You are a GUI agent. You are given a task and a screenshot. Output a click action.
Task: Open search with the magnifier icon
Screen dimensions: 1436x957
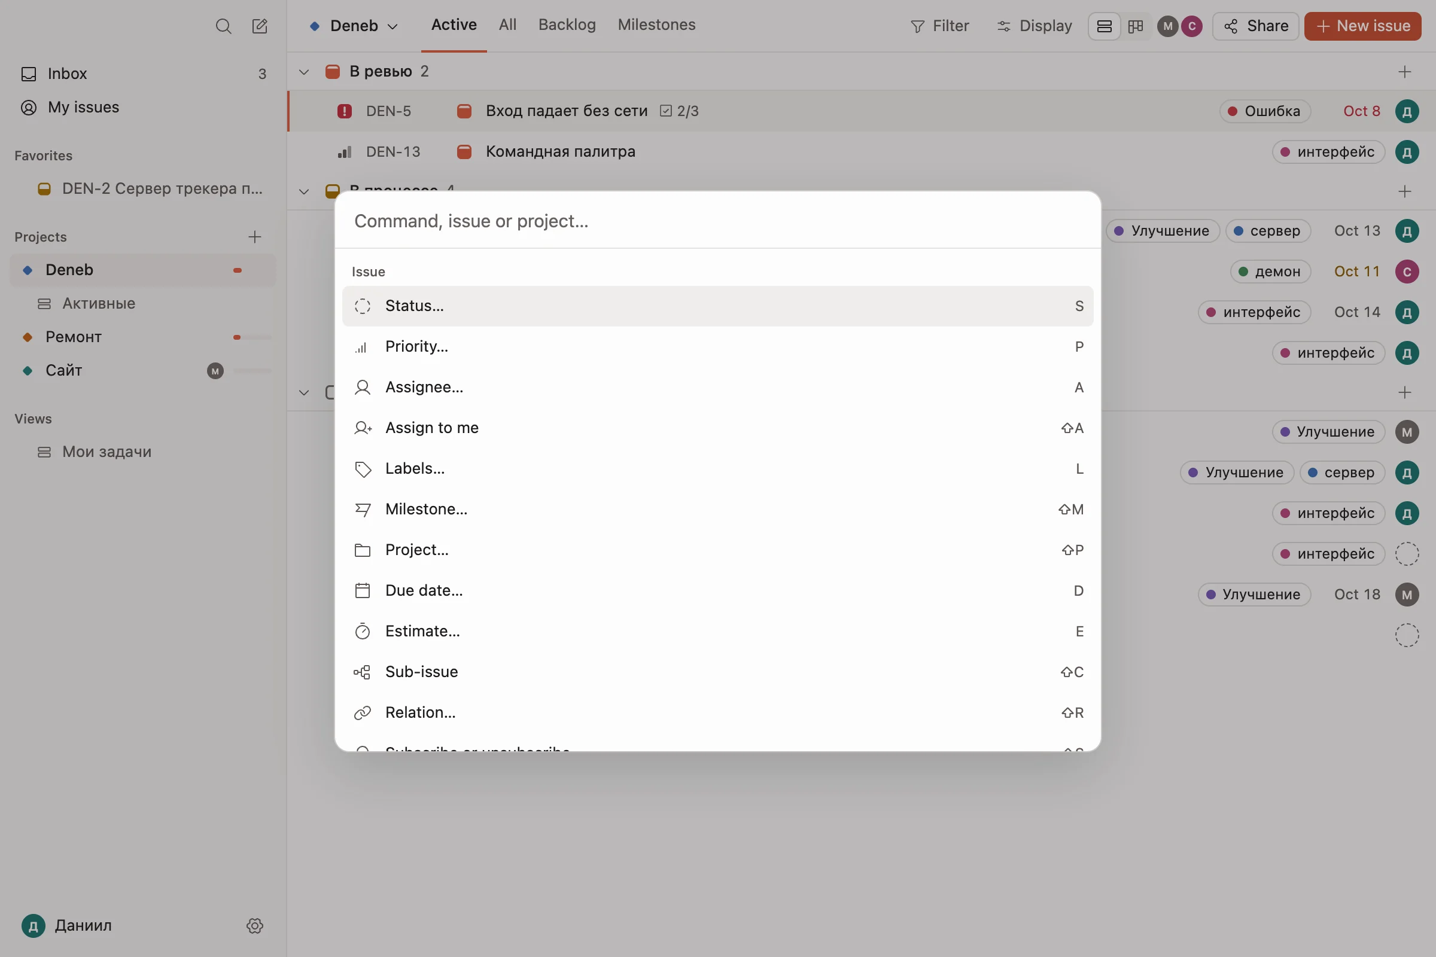point(223,26)
